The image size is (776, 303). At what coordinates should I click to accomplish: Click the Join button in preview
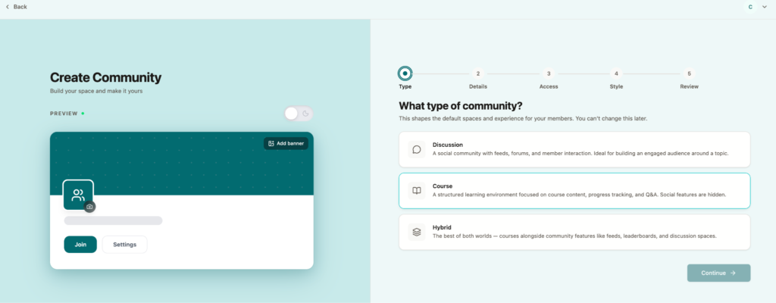[80, 245]
